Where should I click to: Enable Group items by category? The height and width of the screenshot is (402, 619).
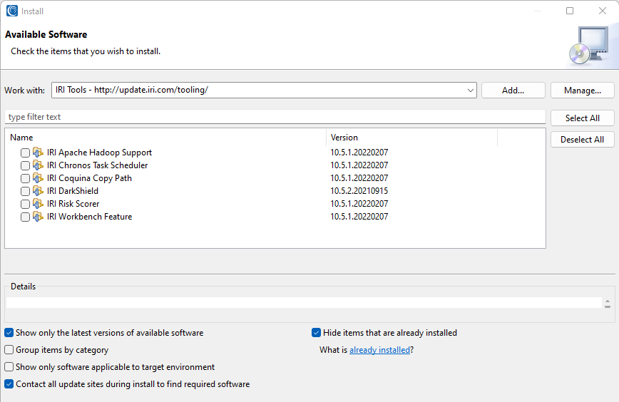(x=9, y=349)
